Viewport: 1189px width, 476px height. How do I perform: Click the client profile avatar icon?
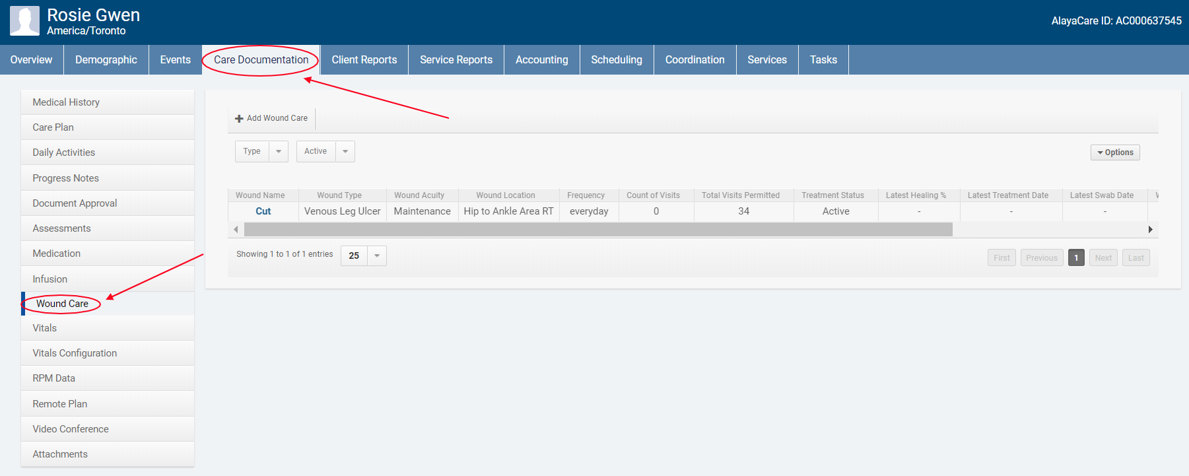[x=24, y=21]
